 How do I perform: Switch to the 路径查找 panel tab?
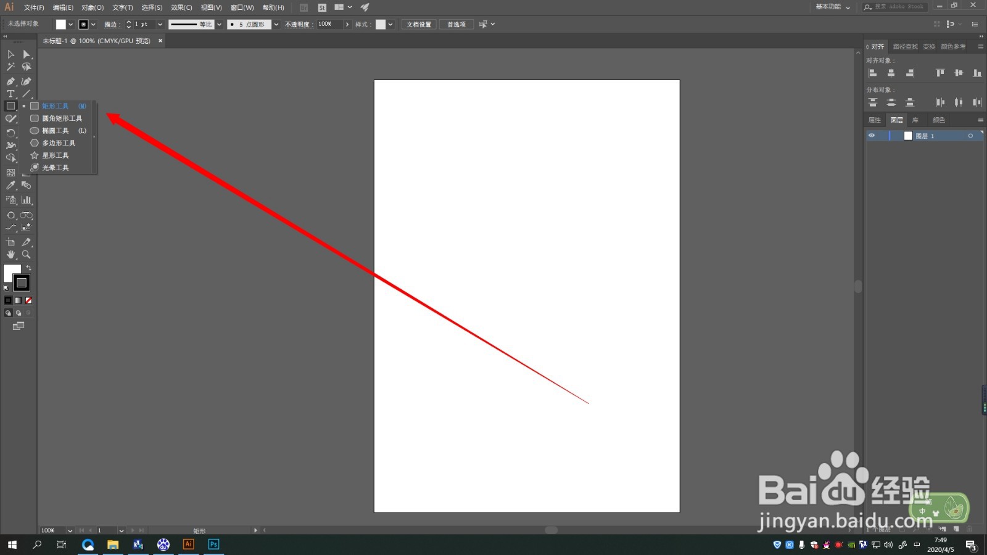tap(905, 47)
